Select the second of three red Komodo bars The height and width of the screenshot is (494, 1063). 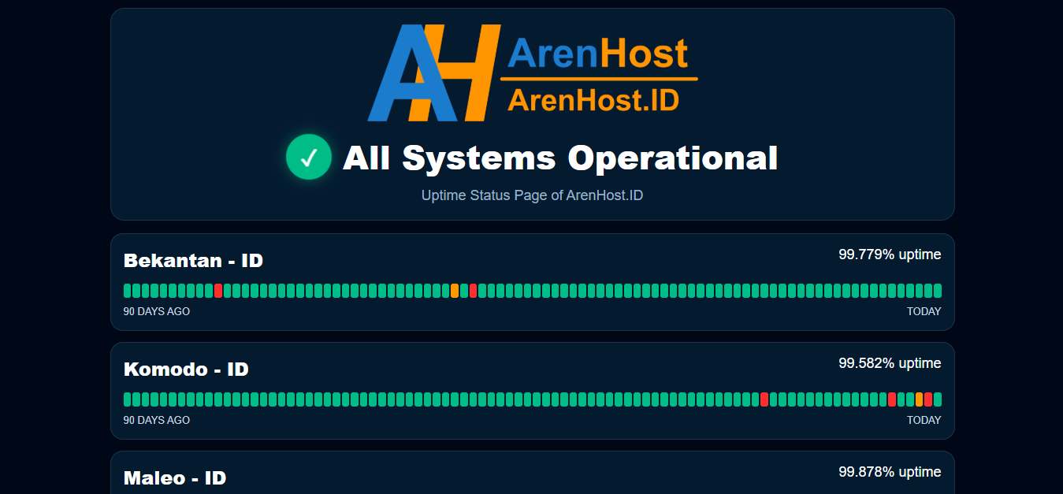point(892,399)
